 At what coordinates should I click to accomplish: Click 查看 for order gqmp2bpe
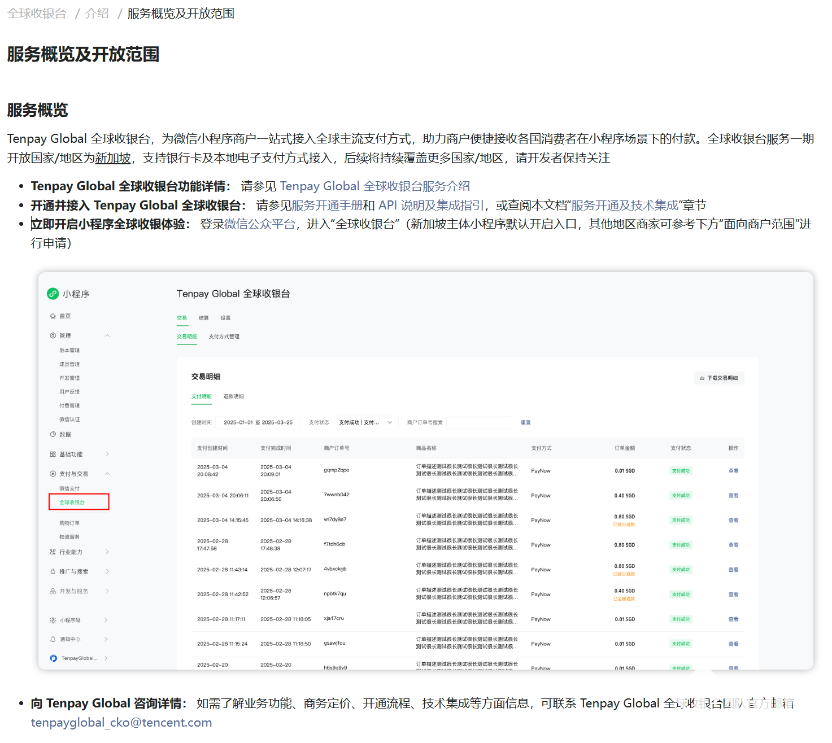(x=733, y=471)
